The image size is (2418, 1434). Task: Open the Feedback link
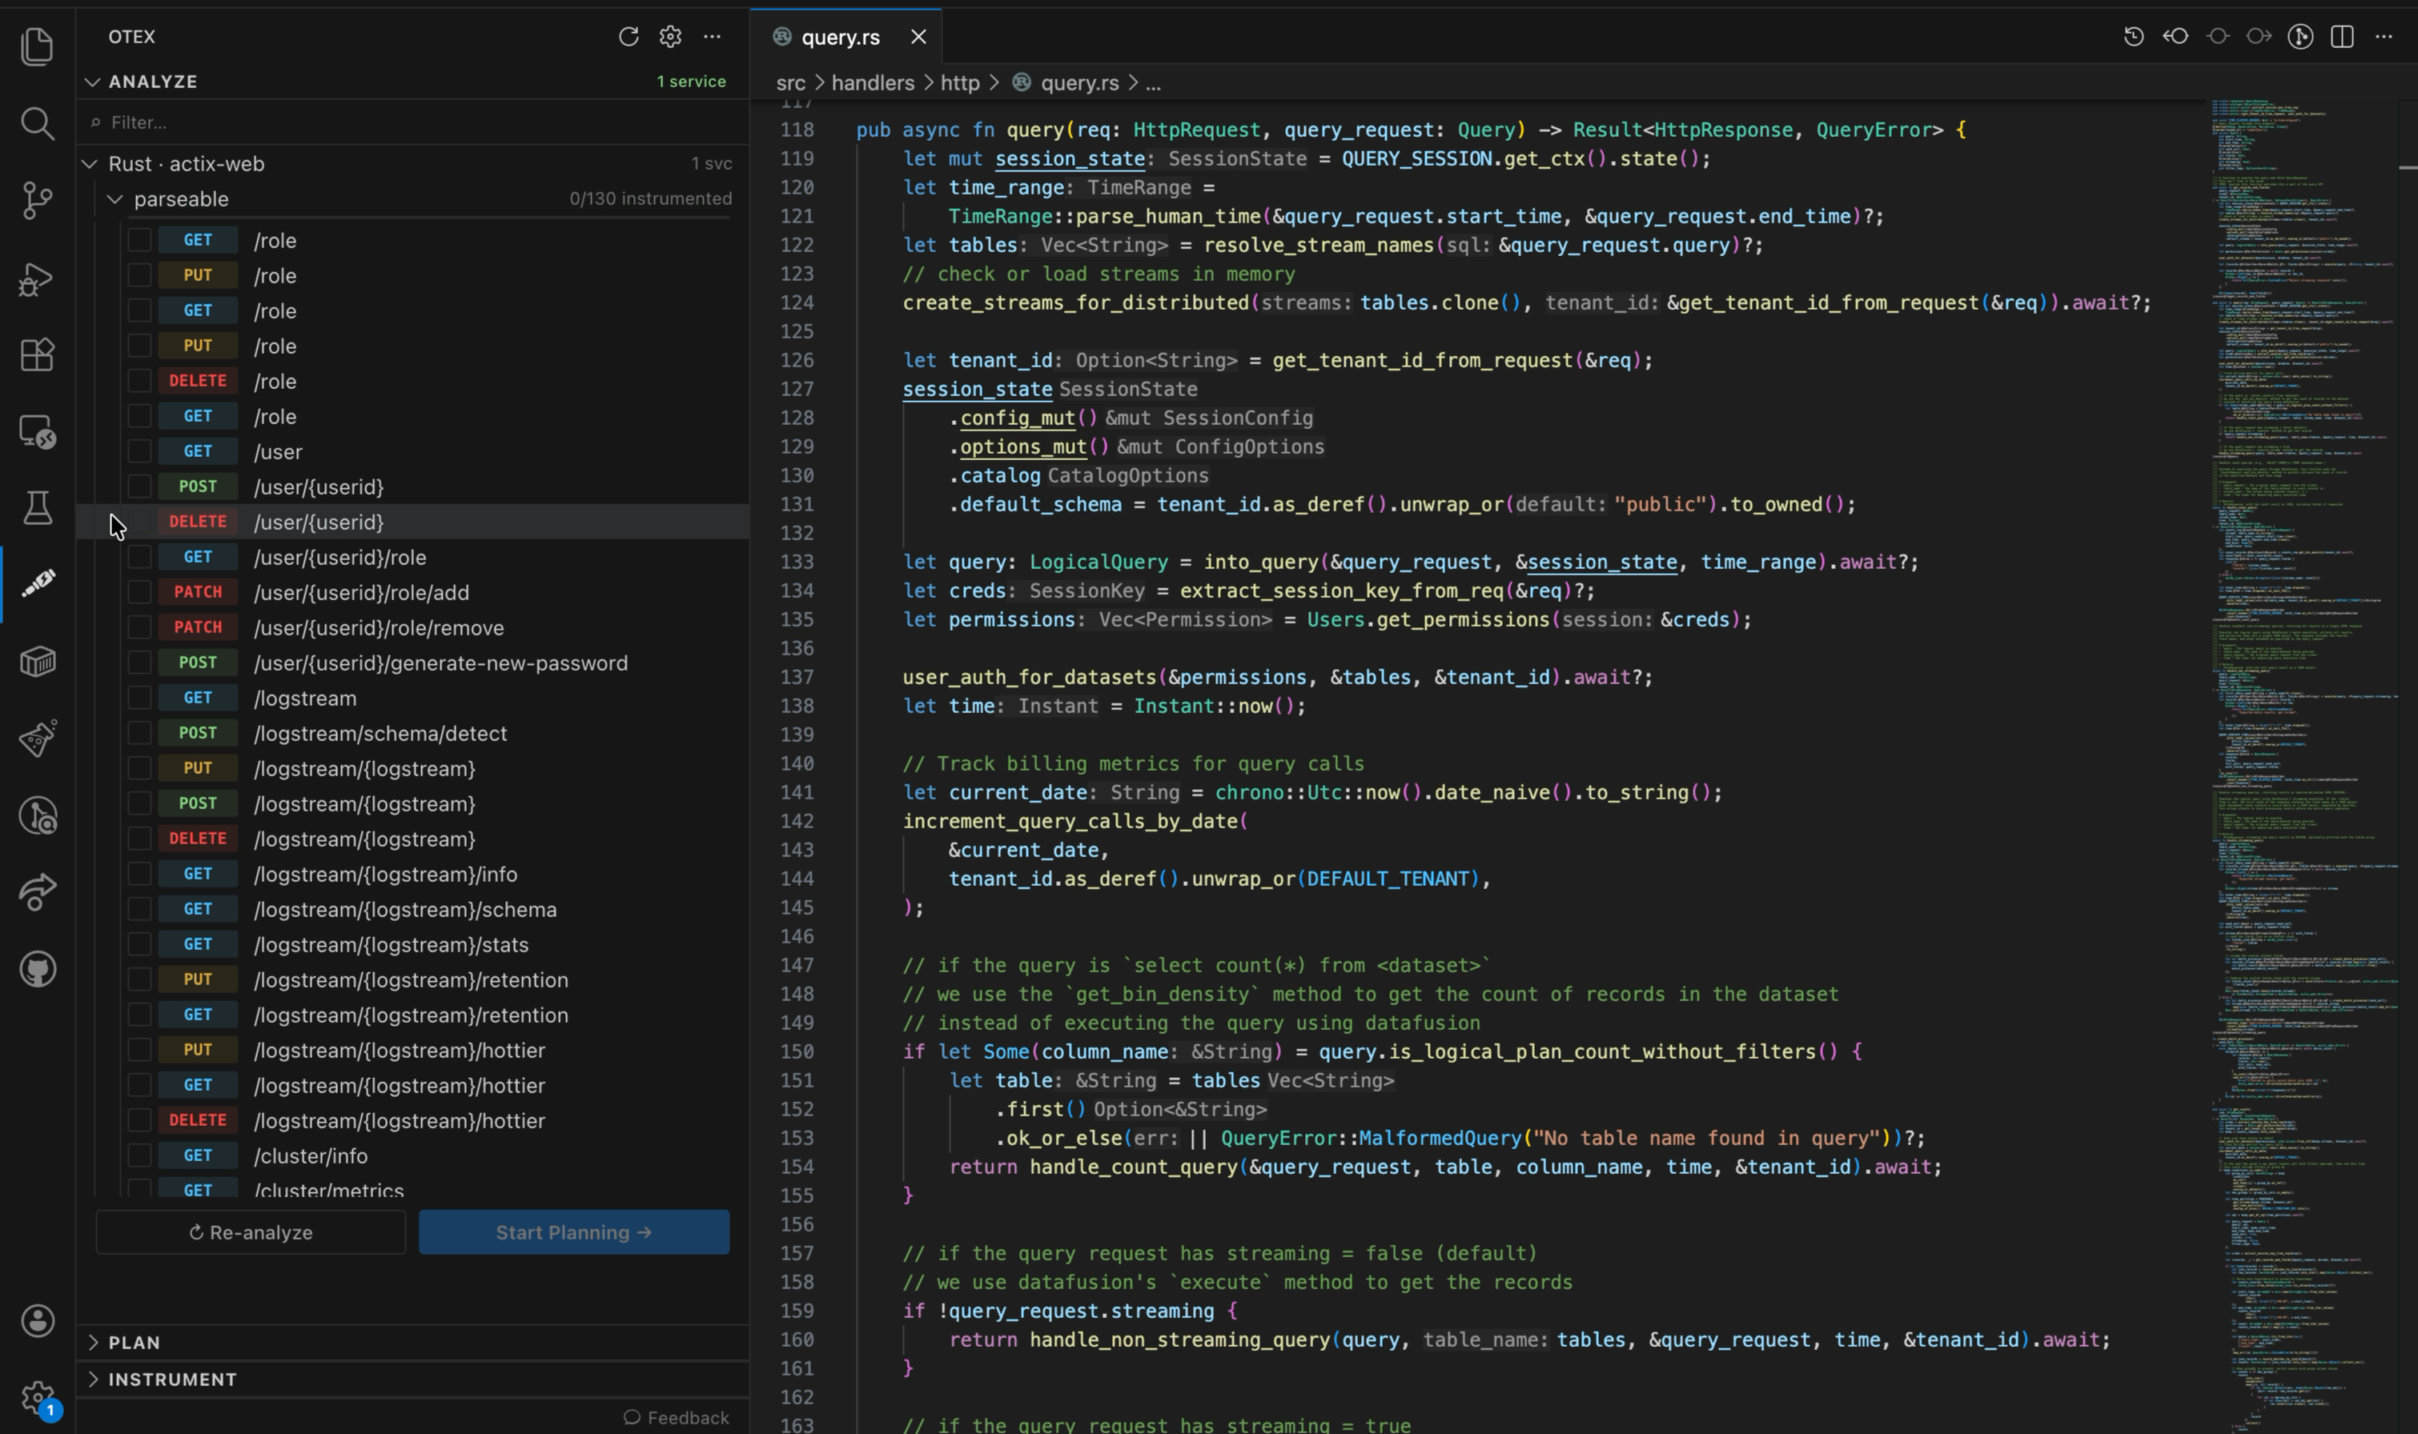tap(676, 1417)
